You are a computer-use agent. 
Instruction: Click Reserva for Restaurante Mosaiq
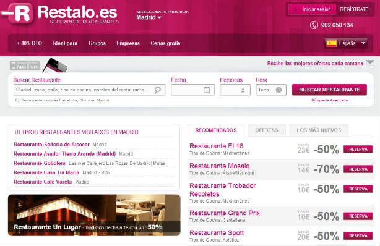coord(358,169)
